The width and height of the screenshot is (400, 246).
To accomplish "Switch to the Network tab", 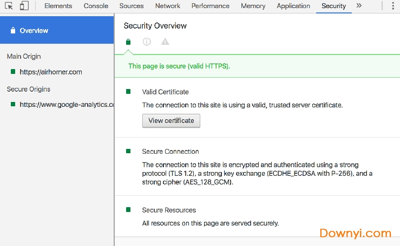I will (168, 6).
